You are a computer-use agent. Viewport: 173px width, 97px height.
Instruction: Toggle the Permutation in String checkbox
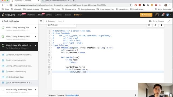(x=3, y=71)
